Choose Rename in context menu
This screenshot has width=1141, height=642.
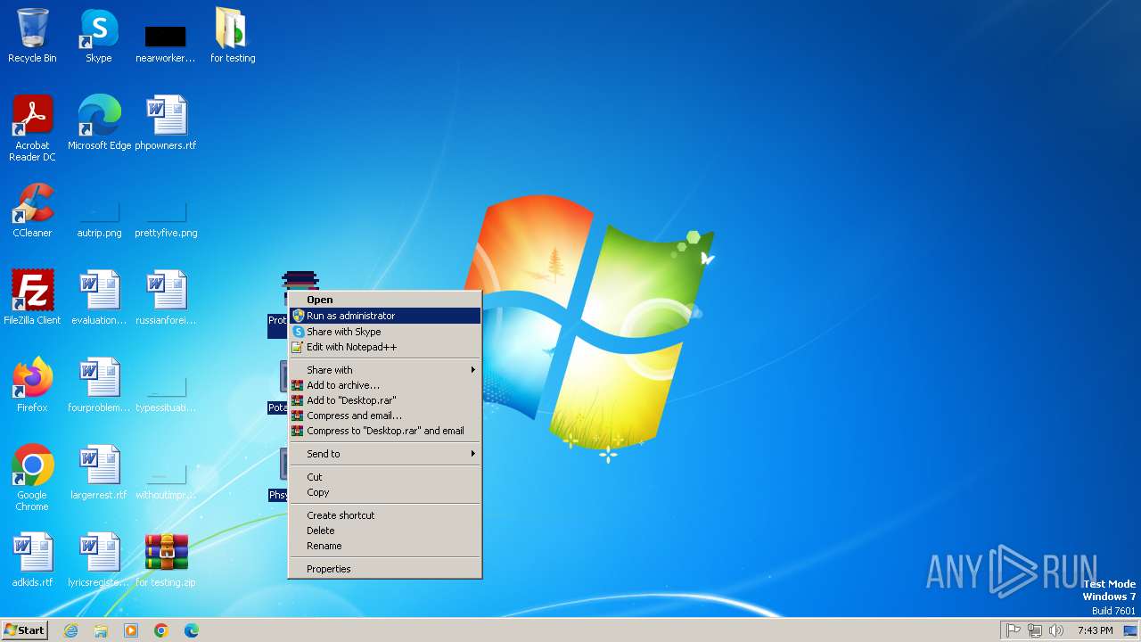[385, 546]
